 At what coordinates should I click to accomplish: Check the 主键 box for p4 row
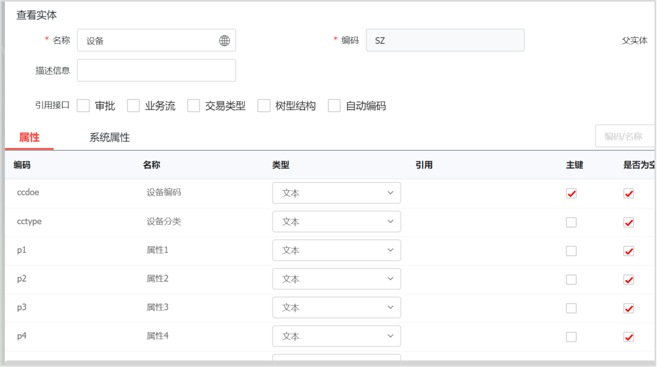pyautogui.click(x=571, y=337)
